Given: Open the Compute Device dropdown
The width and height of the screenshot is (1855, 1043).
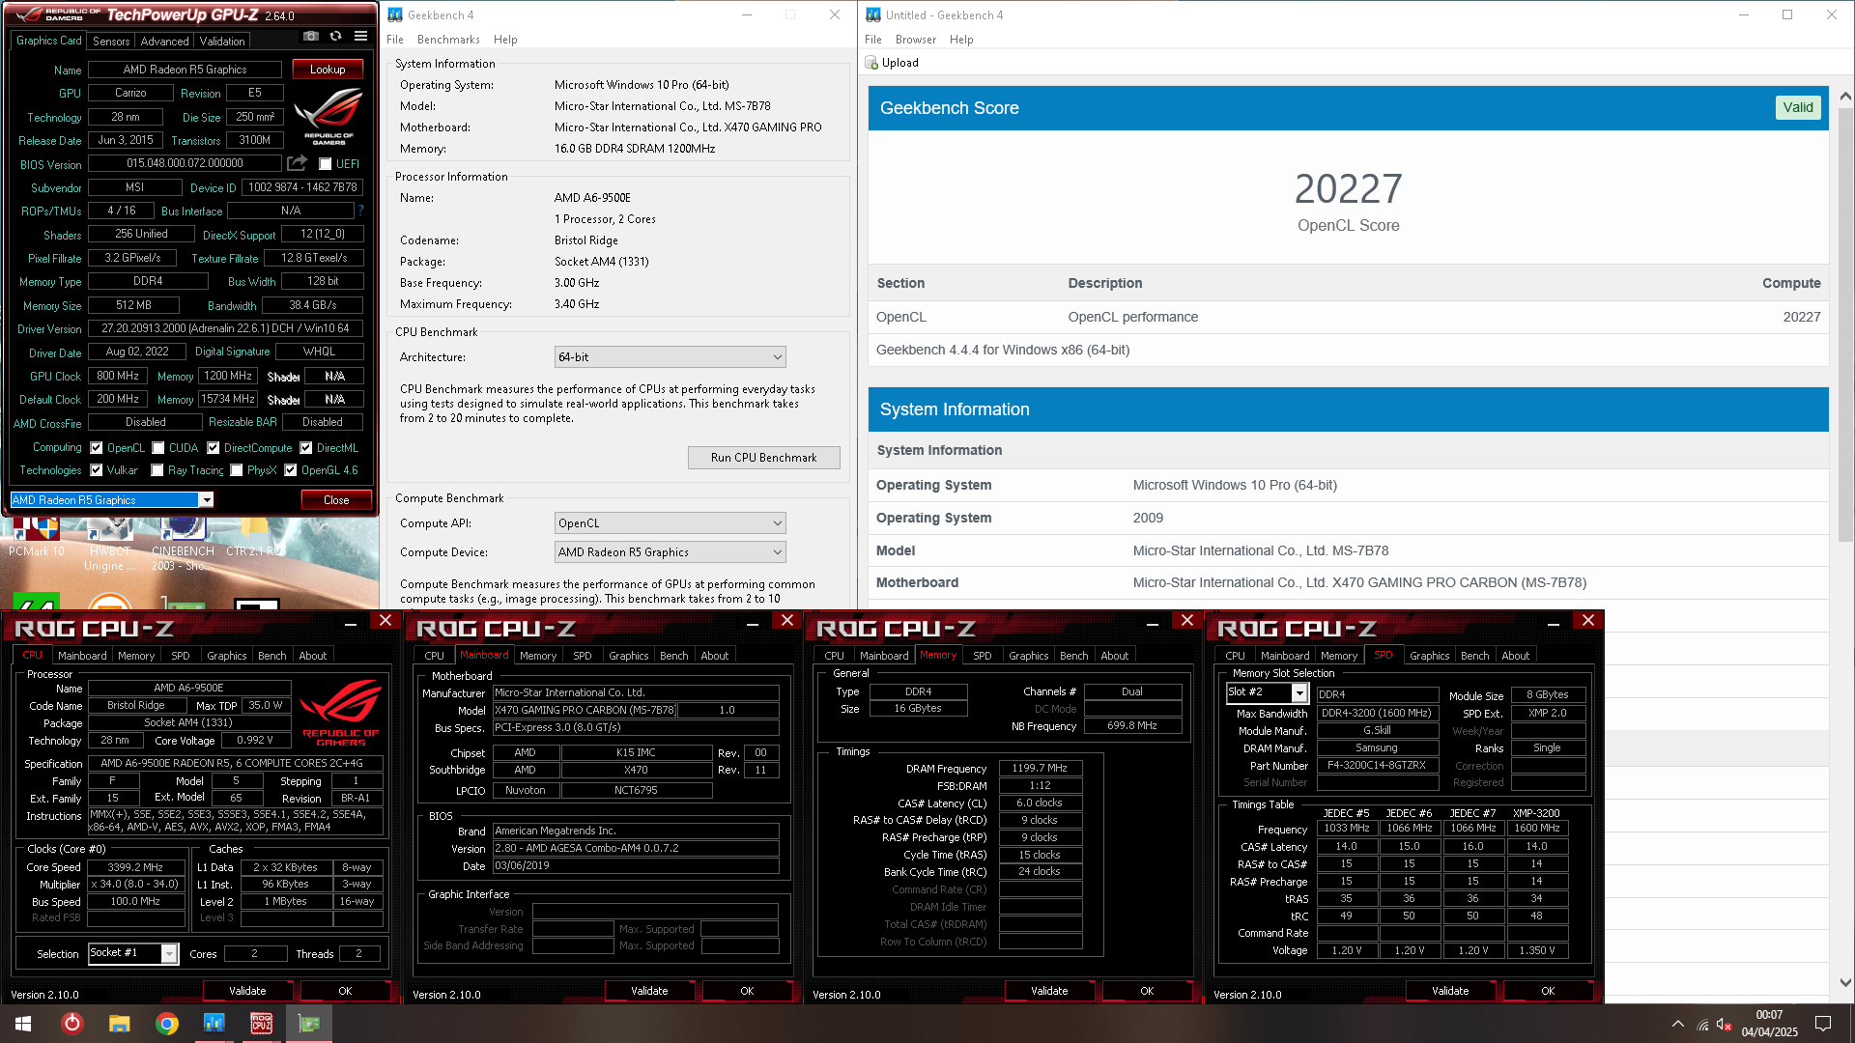Looking at the screenshot, I should click(670, 552).
